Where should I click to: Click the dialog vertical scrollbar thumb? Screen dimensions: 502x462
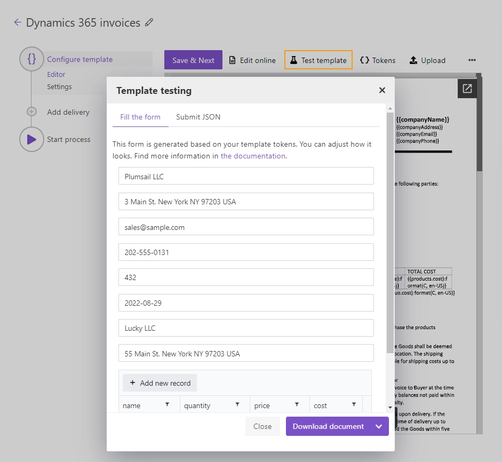tap(390, 233)
